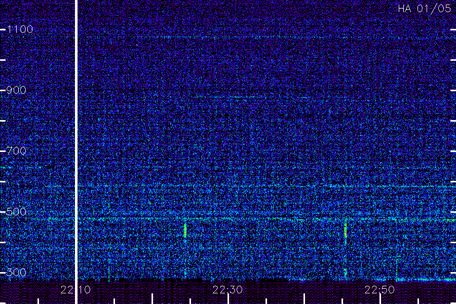The height and width of the screenshot is (304, 456).
Task: Click the 1100 frequency axis label
Action: click(20, 29)
